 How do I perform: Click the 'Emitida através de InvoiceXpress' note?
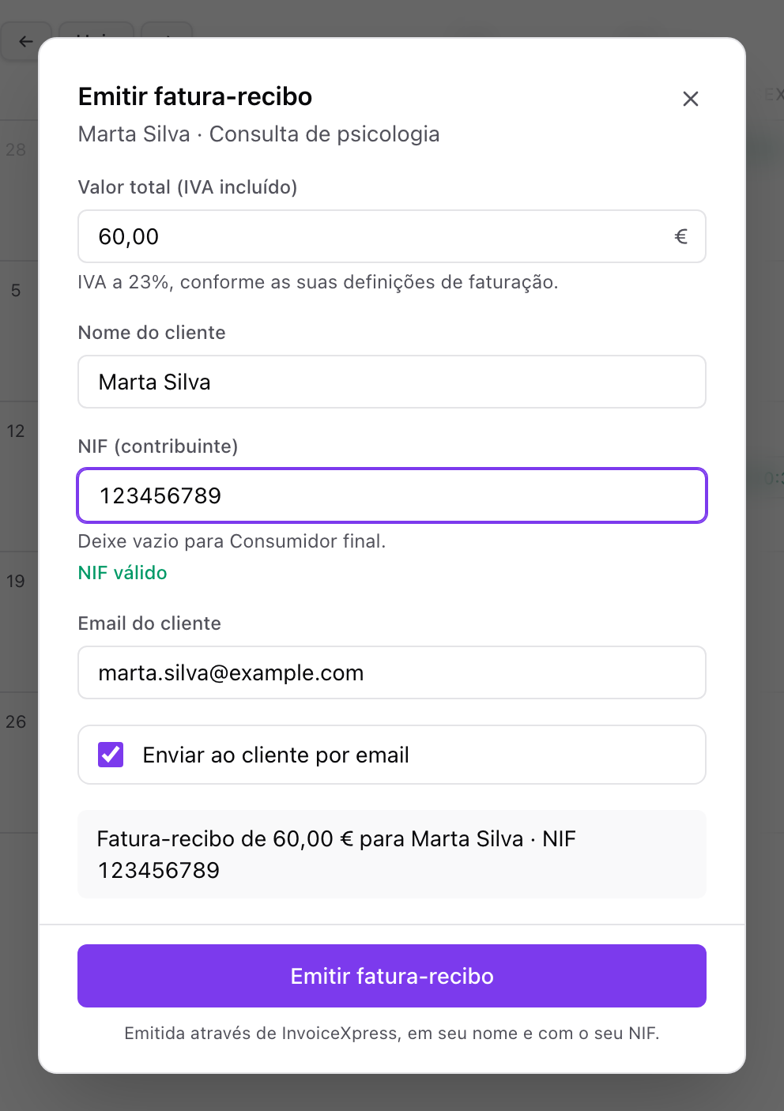392,1033
